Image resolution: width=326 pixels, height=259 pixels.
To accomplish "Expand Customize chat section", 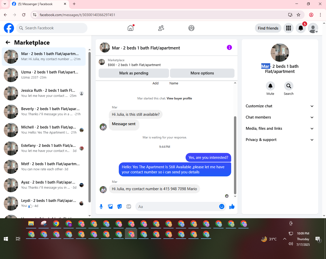I will pyautogui.click(x=280, y=106).
